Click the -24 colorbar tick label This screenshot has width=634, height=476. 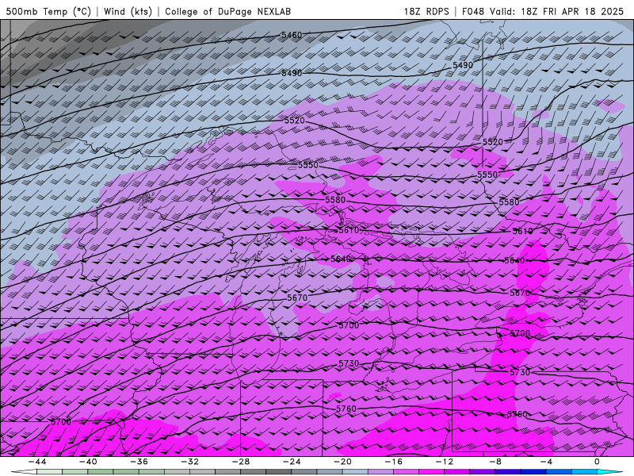pos(292,462)
